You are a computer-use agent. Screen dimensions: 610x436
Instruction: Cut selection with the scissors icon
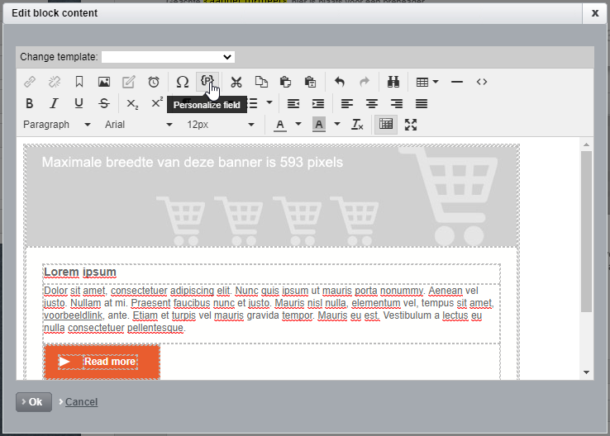[236, 82]
